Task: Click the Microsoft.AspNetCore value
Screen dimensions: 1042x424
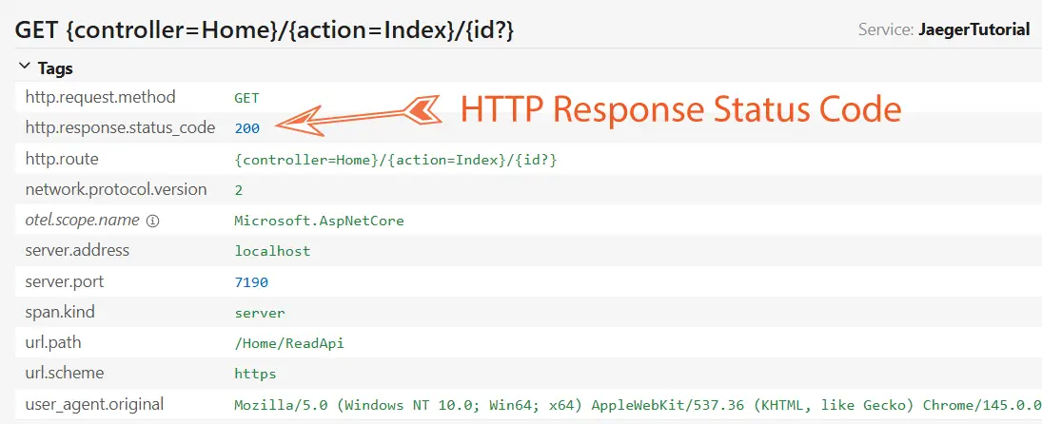Action: point(319,221)
